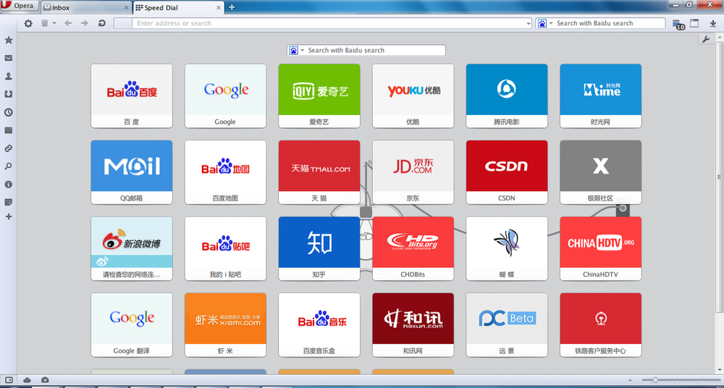The width and height of the screenshot is (724, 388).
Task: Open the Contacts person panel
Action: point(8,76)
